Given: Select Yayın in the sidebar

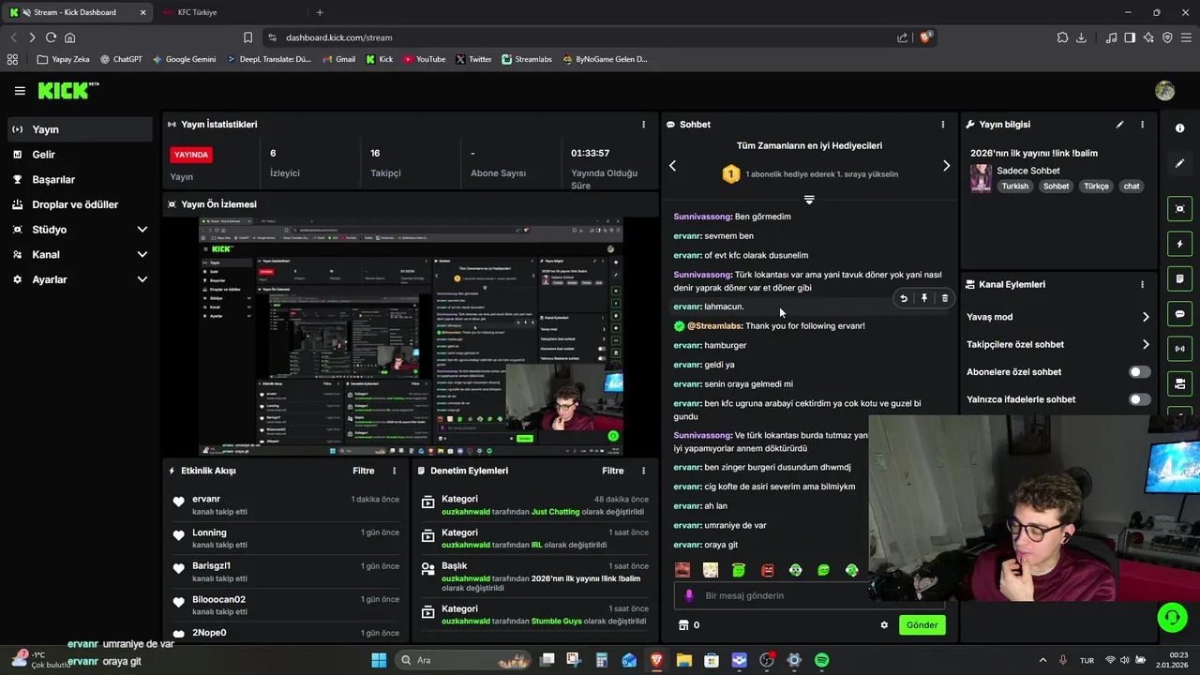Looking at the screenshot, I should coord(81,129).
